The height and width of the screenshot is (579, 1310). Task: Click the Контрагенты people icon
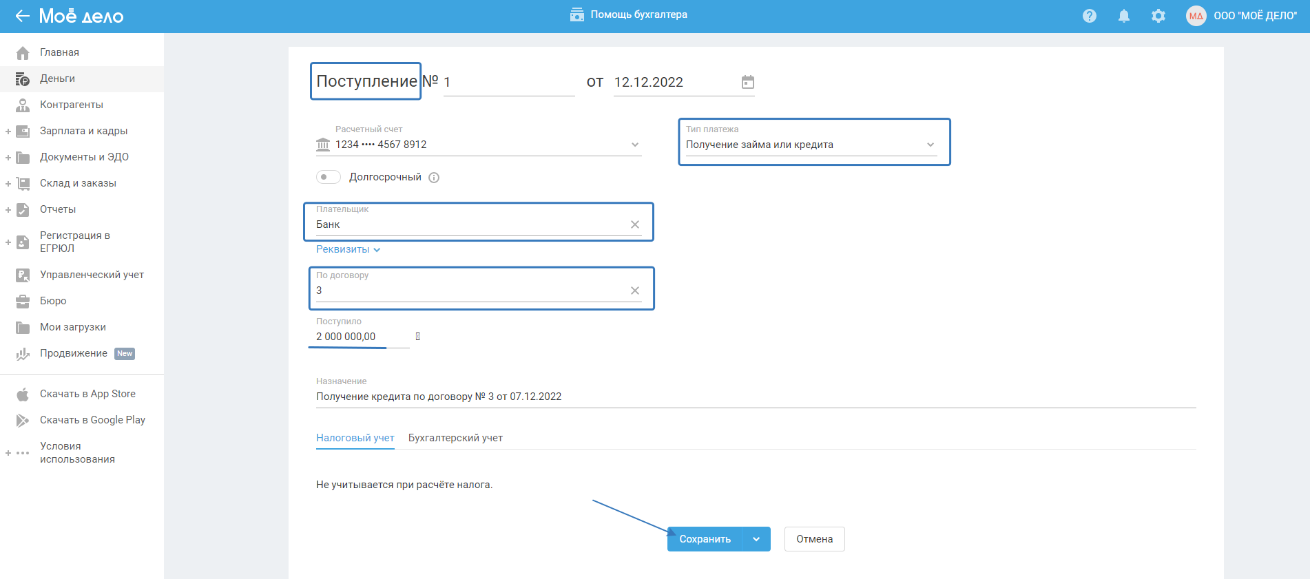point(23,105)
